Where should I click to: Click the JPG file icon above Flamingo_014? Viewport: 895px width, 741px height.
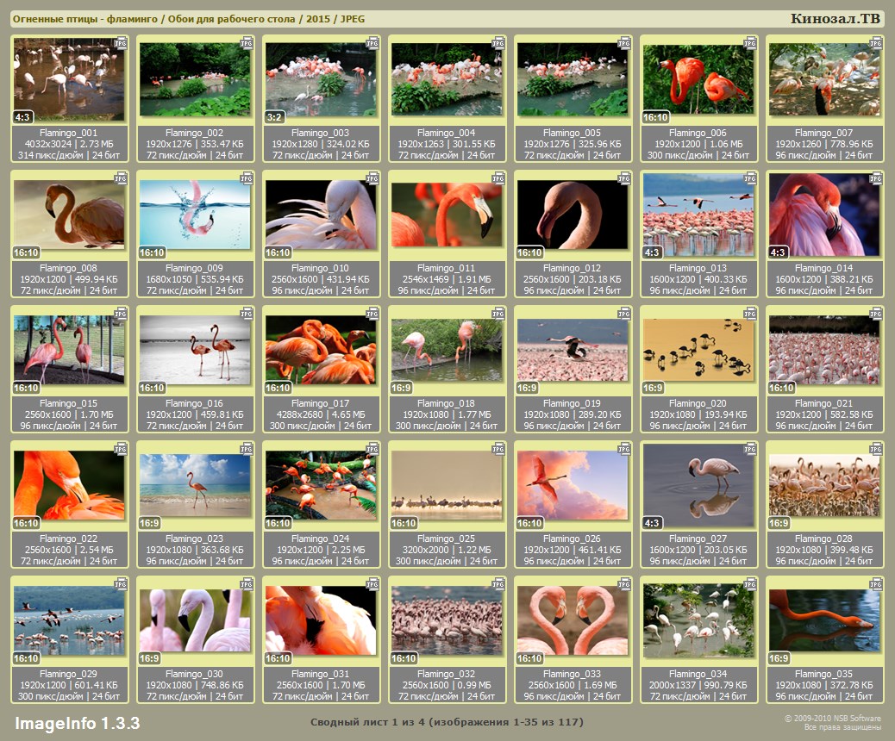876,177
